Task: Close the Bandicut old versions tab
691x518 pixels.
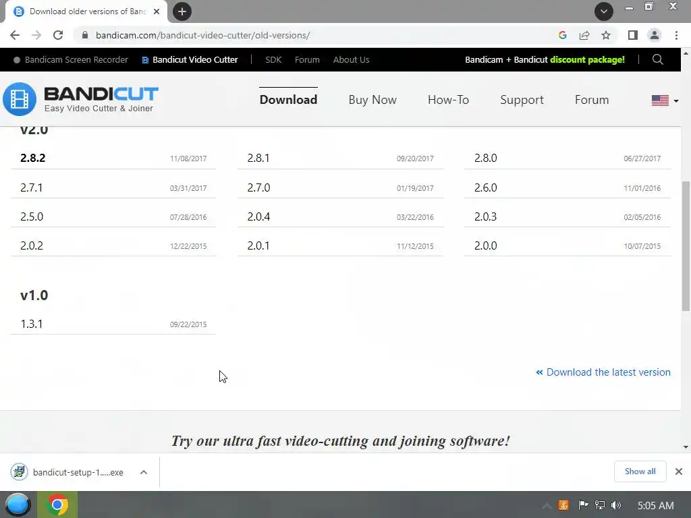Action: point(157,11)
